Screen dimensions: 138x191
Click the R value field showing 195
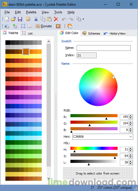(124, 117)
